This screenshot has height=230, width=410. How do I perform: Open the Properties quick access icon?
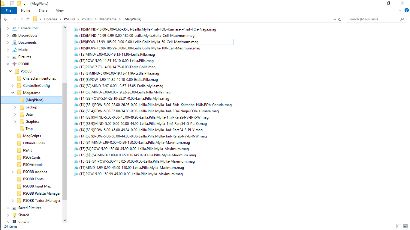pyautogui.click(x=12, y=3)
